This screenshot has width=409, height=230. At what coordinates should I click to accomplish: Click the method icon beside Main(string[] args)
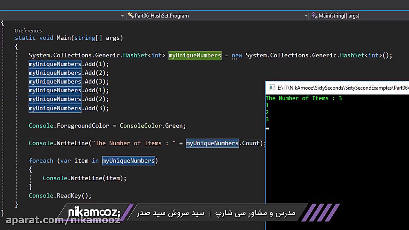314,15
